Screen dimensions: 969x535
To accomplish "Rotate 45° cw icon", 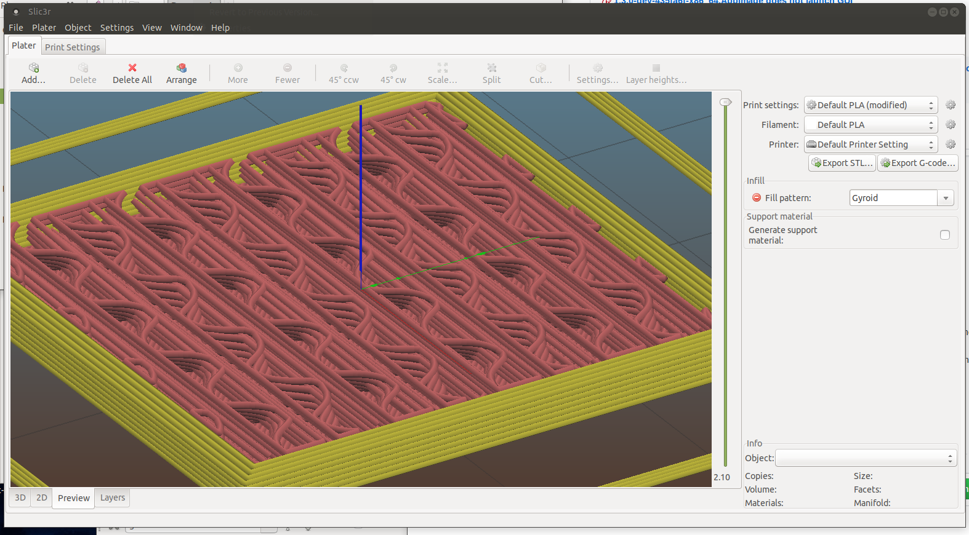I will (x=393, y=68).
